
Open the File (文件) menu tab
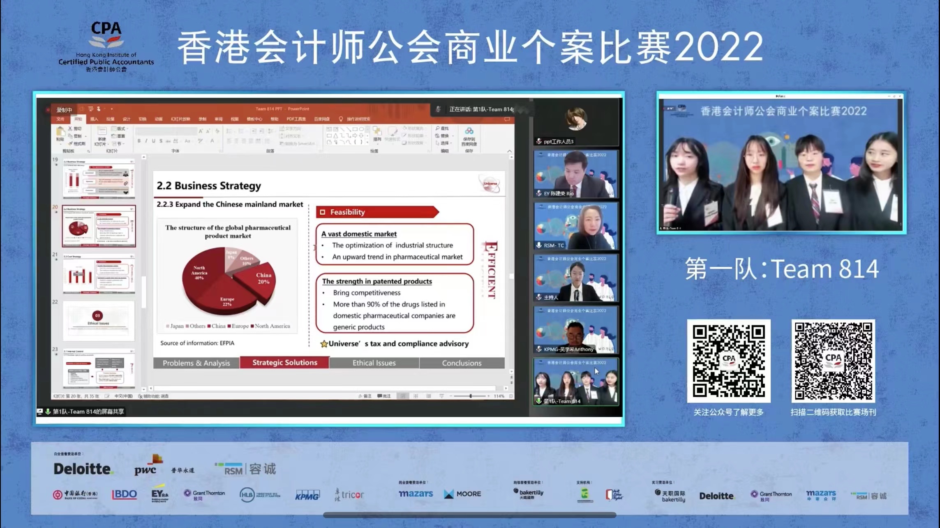pyautogui.click(x=60, y=119)
